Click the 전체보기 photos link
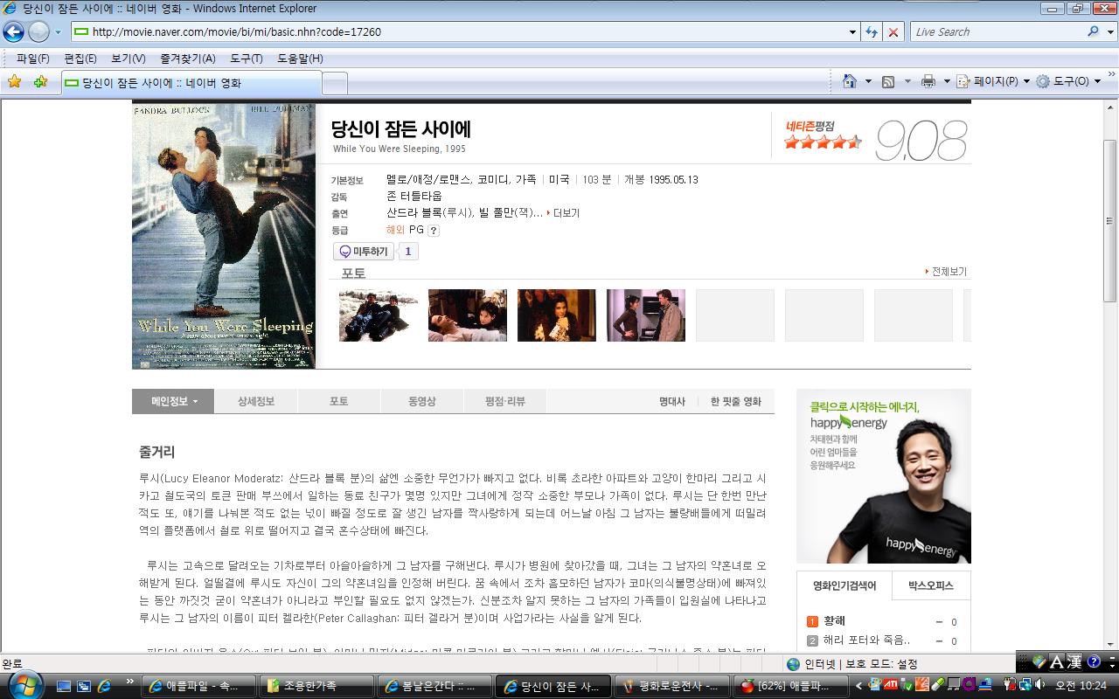This screenshot has width=1119, height=699. point(947,272)
